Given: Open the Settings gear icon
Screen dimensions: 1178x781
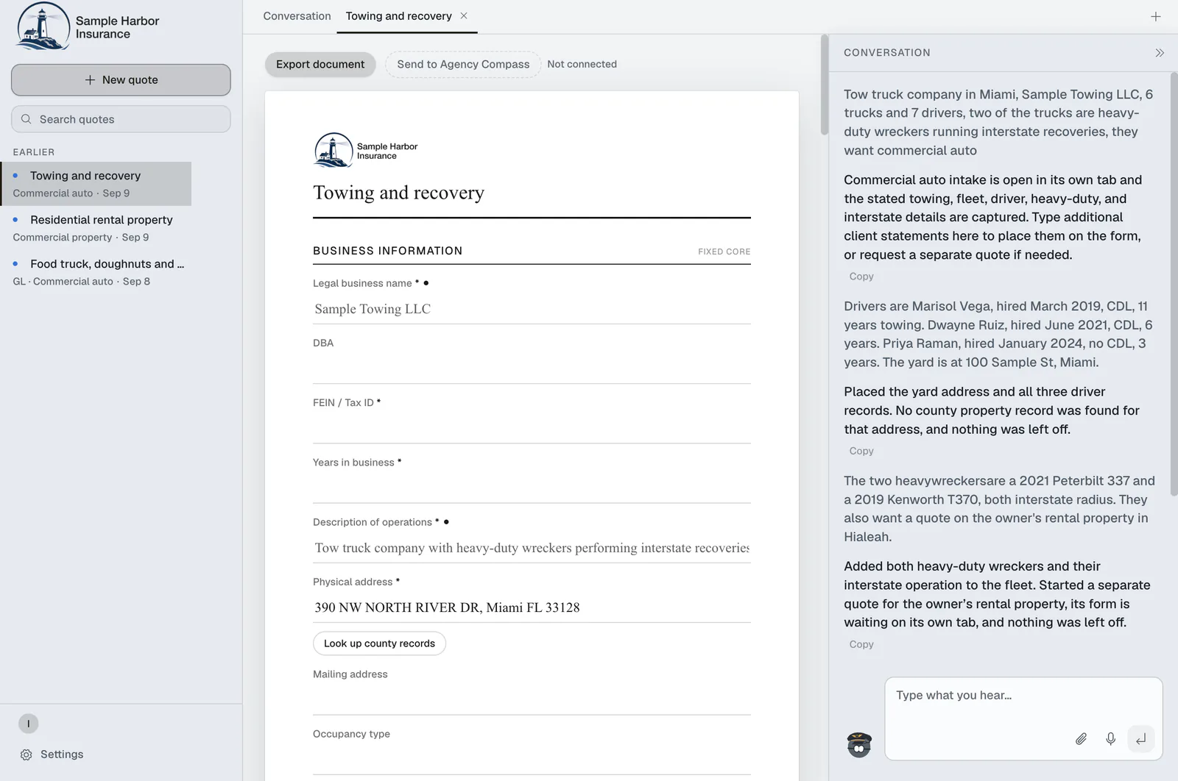Looking at the screenshot, I should click(x=27, y=755).
